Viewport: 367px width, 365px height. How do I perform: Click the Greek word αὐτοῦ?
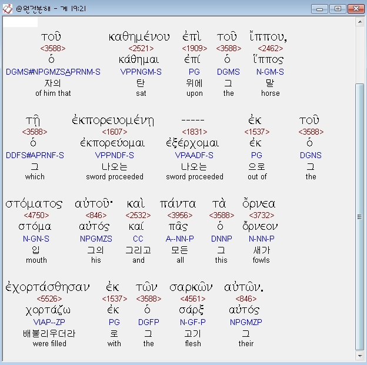(x=93, y=203)
